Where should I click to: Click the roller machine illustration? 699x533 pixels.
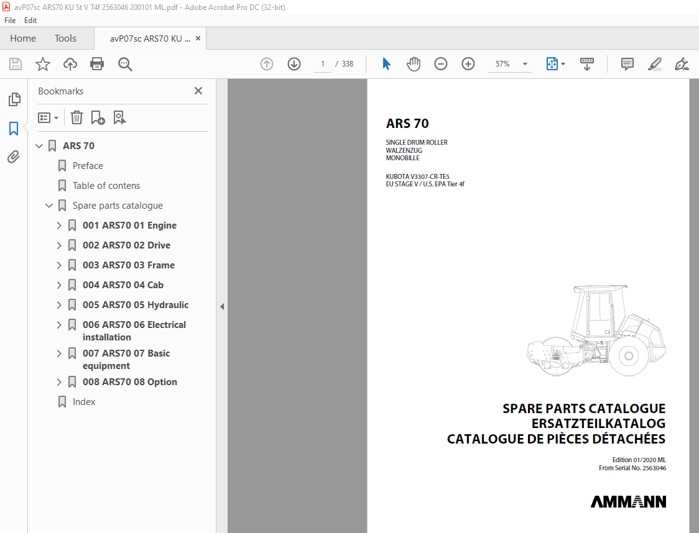point(596,331)
